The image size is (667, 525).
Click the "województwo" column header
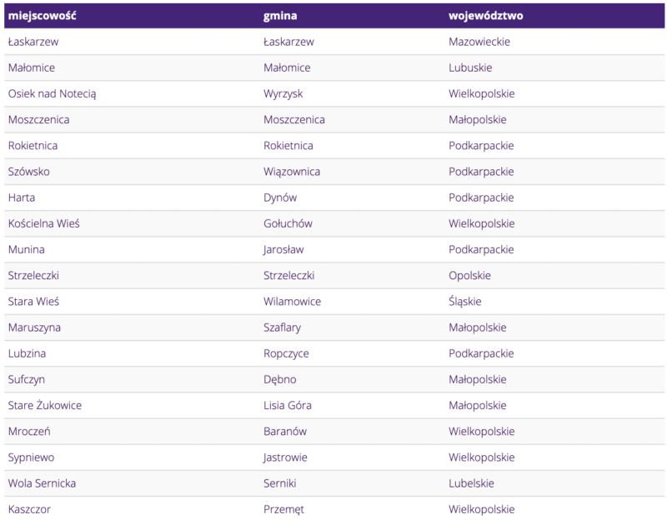coord(485,16)
